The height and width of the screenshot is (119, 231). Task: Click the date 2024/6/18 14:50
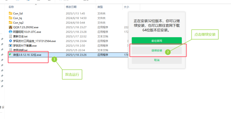[x=76, y=18]
